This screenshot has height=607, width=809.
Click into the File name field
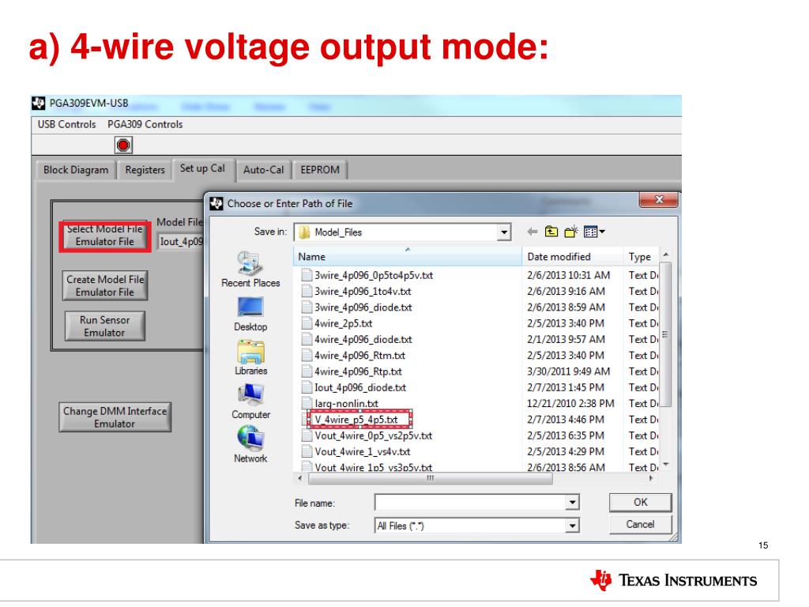471,502
